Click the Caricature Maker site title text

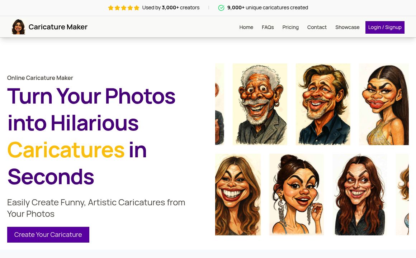tap(58, 27)
